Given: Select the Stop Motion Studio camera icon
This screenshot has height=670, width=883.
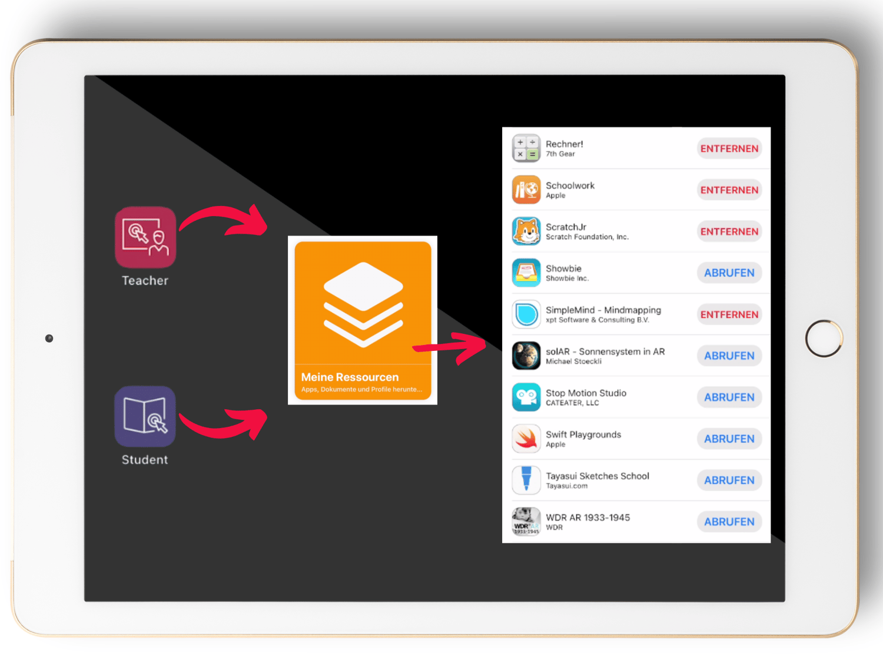Looking at the screenshot, I should coord(526,397).
